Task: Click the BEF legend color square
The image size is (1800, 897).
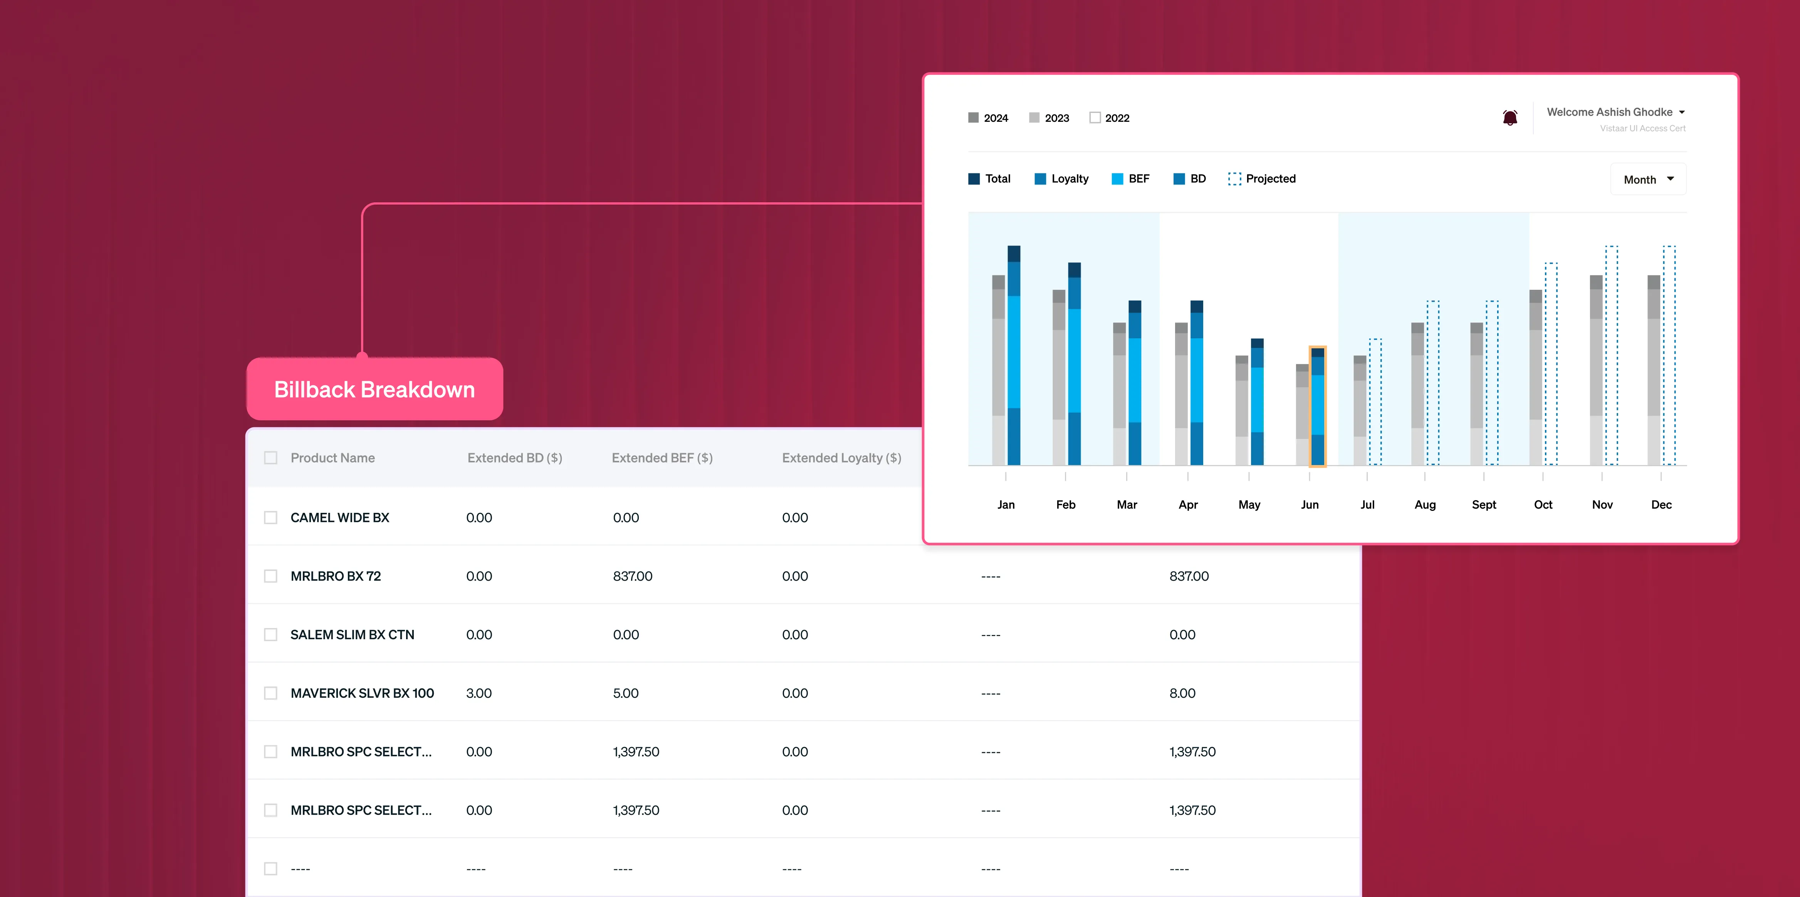Action: pyautogui.click(x=1117, y=179)
